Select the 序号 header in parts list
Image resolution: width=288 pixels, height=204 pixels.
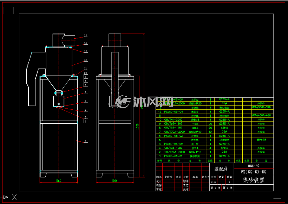coord(159,161)
